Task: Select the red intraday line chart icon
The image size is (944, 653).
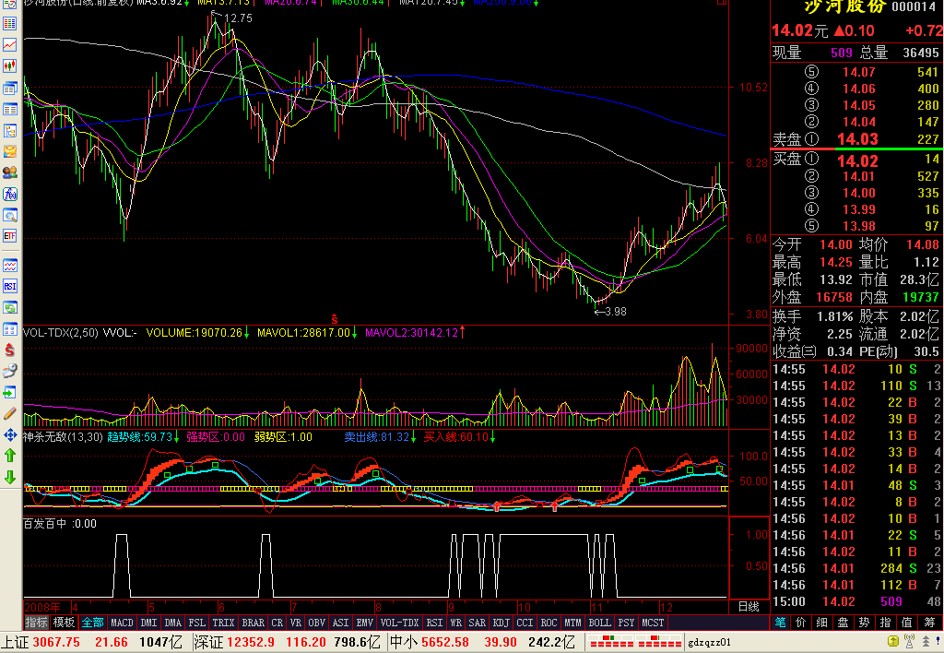Action: tap(9, 45)
